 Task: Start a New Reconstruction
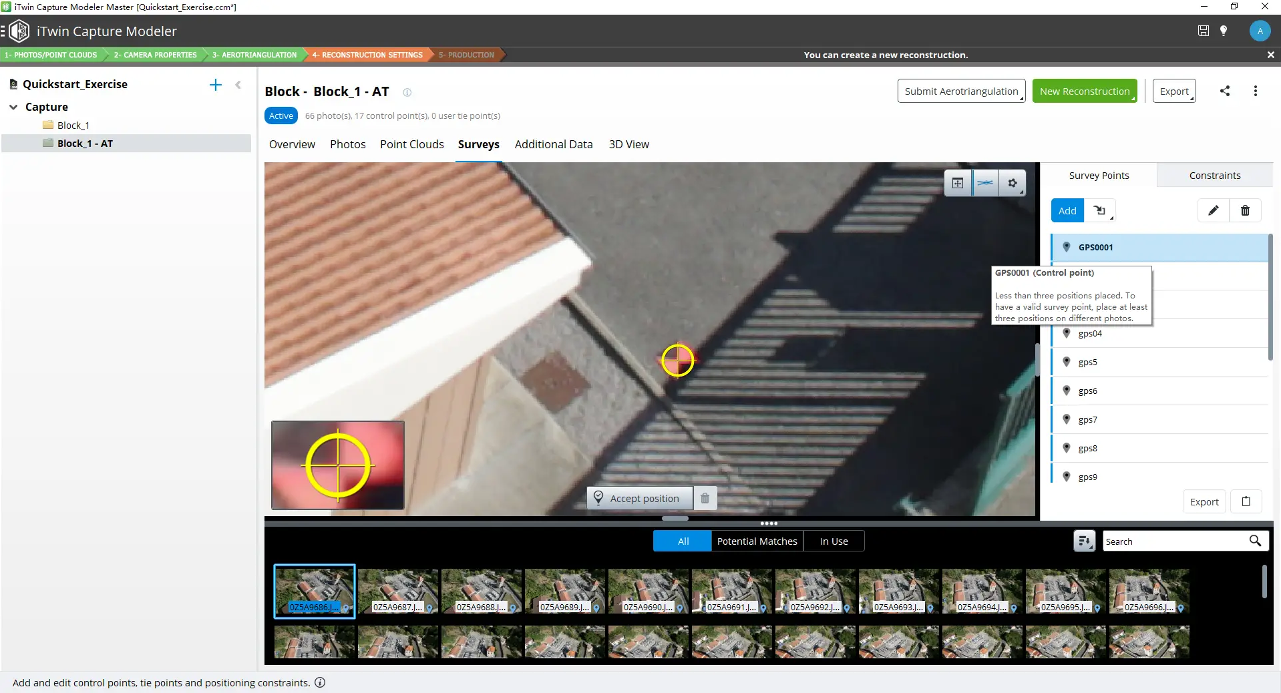[x=1084, y=91]
